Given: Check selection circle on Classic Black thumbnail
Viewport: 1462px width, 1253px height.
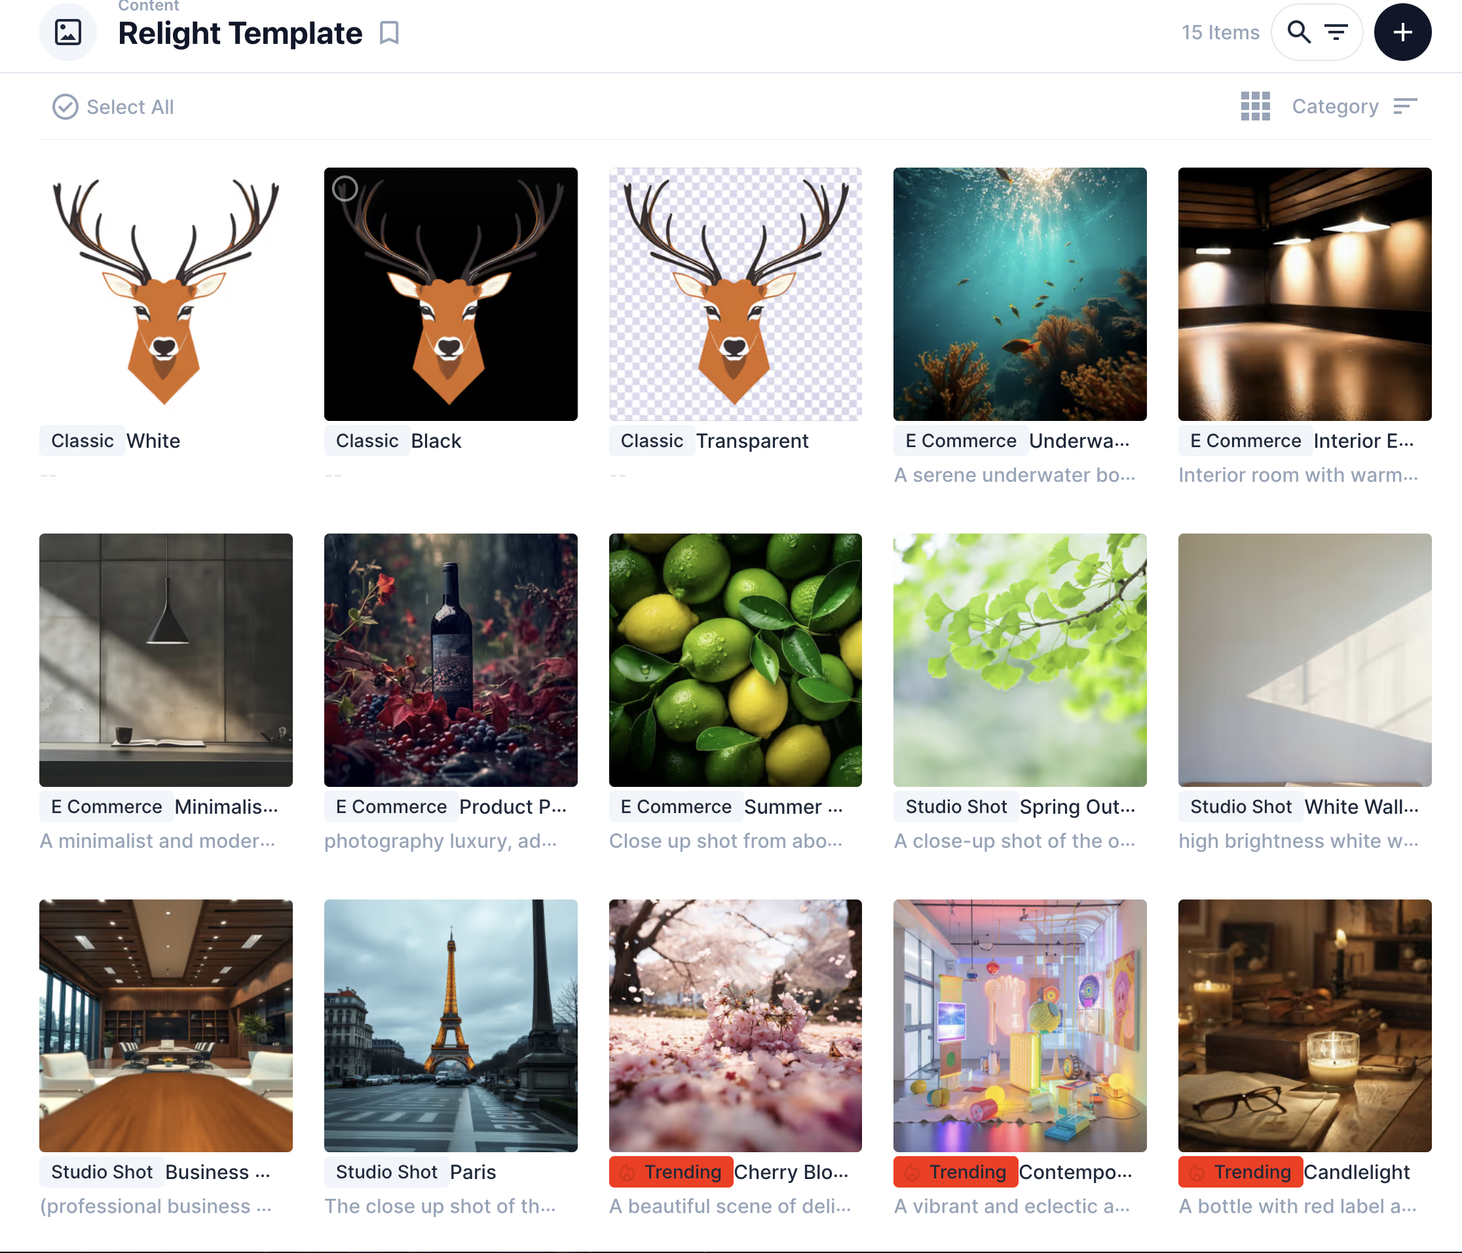Looking at the screenshot, I should [345, 189].
